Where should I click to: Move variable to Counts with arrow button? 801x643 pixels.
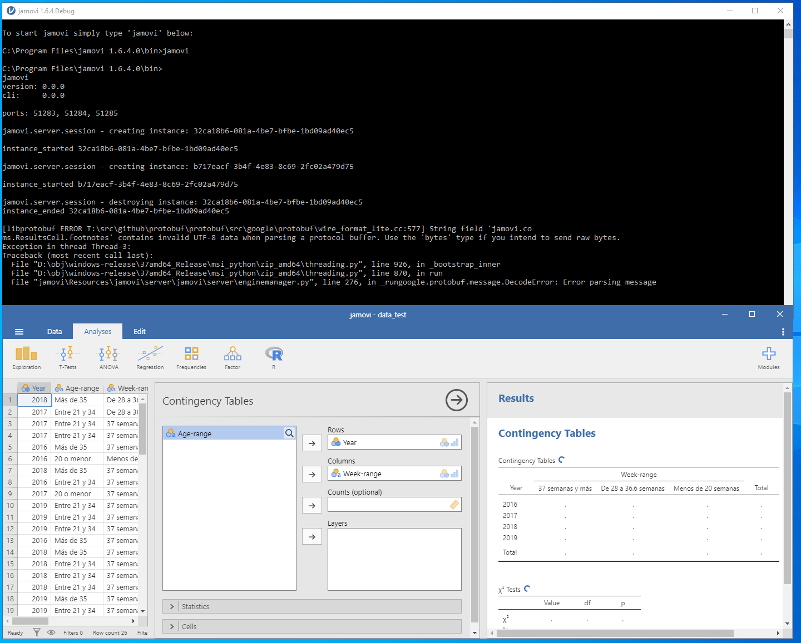312,506
